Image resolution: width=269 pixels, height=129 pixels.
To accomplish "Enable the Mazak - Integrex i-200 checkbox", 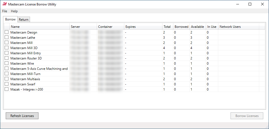I will tap(7, 89).
